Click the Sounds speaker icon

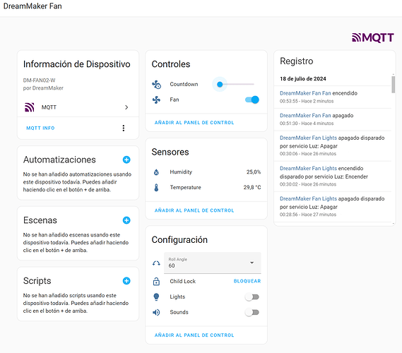[x=156, y=312]
